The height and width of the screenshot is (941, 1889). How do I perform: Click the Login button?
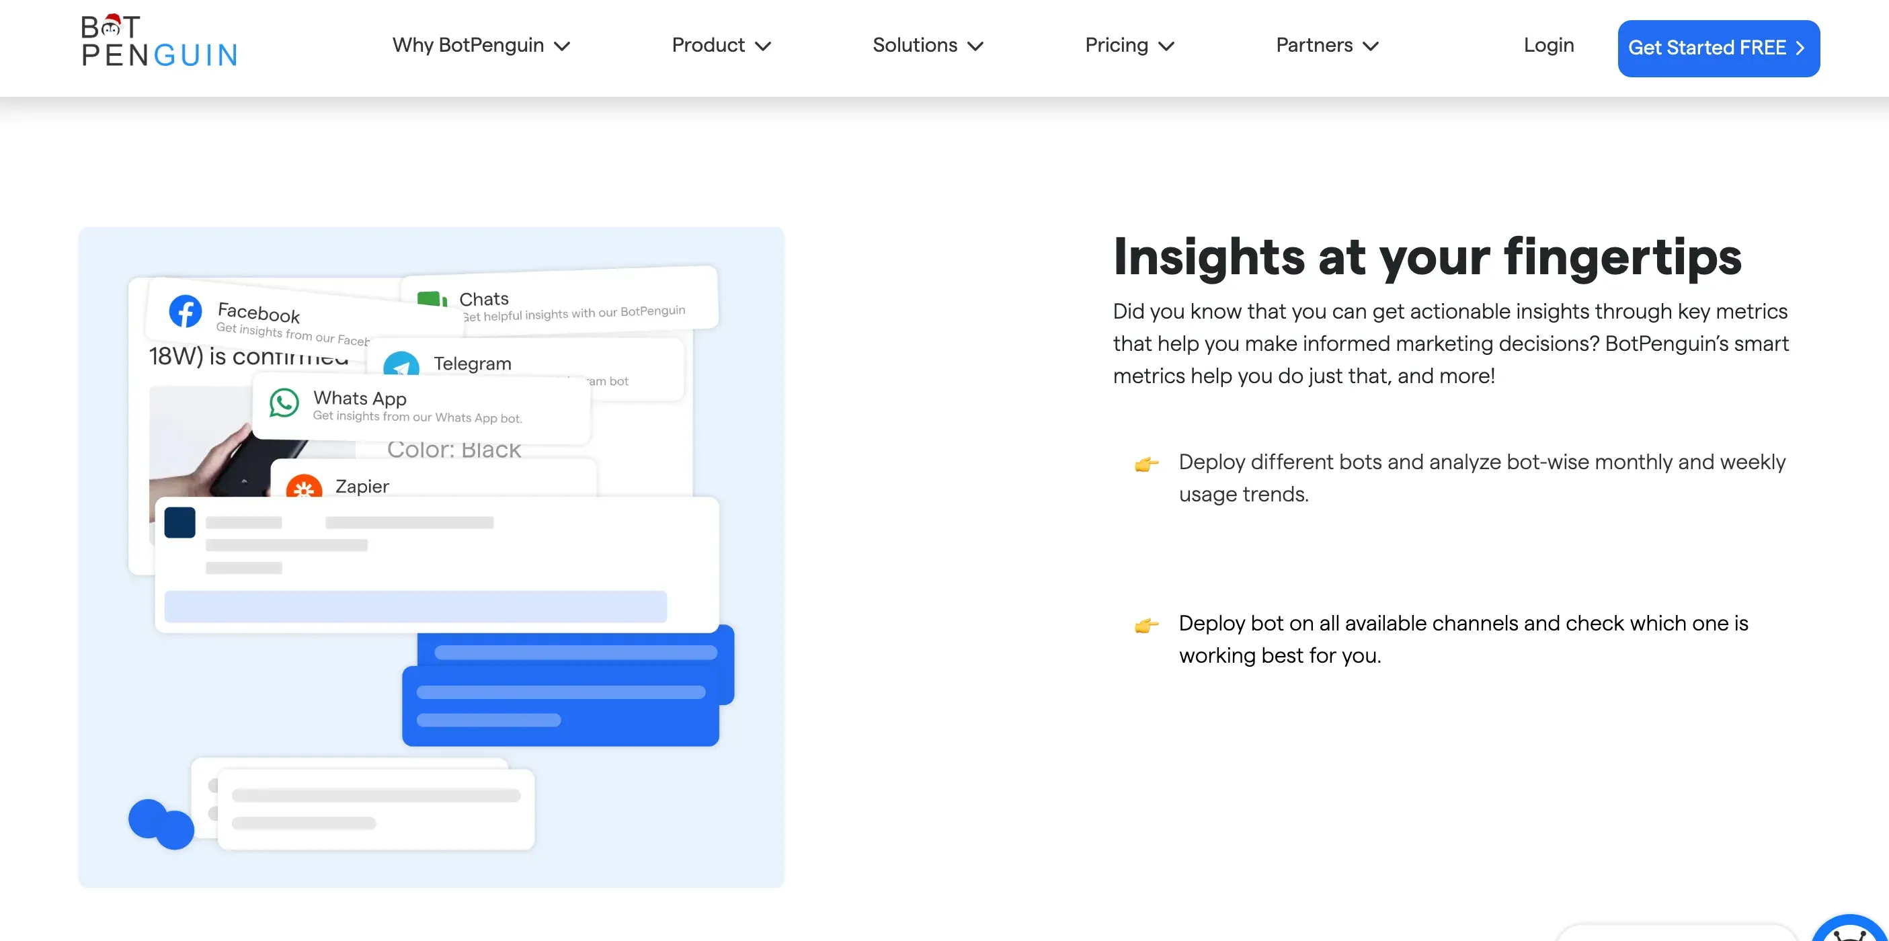[1548, 46]
